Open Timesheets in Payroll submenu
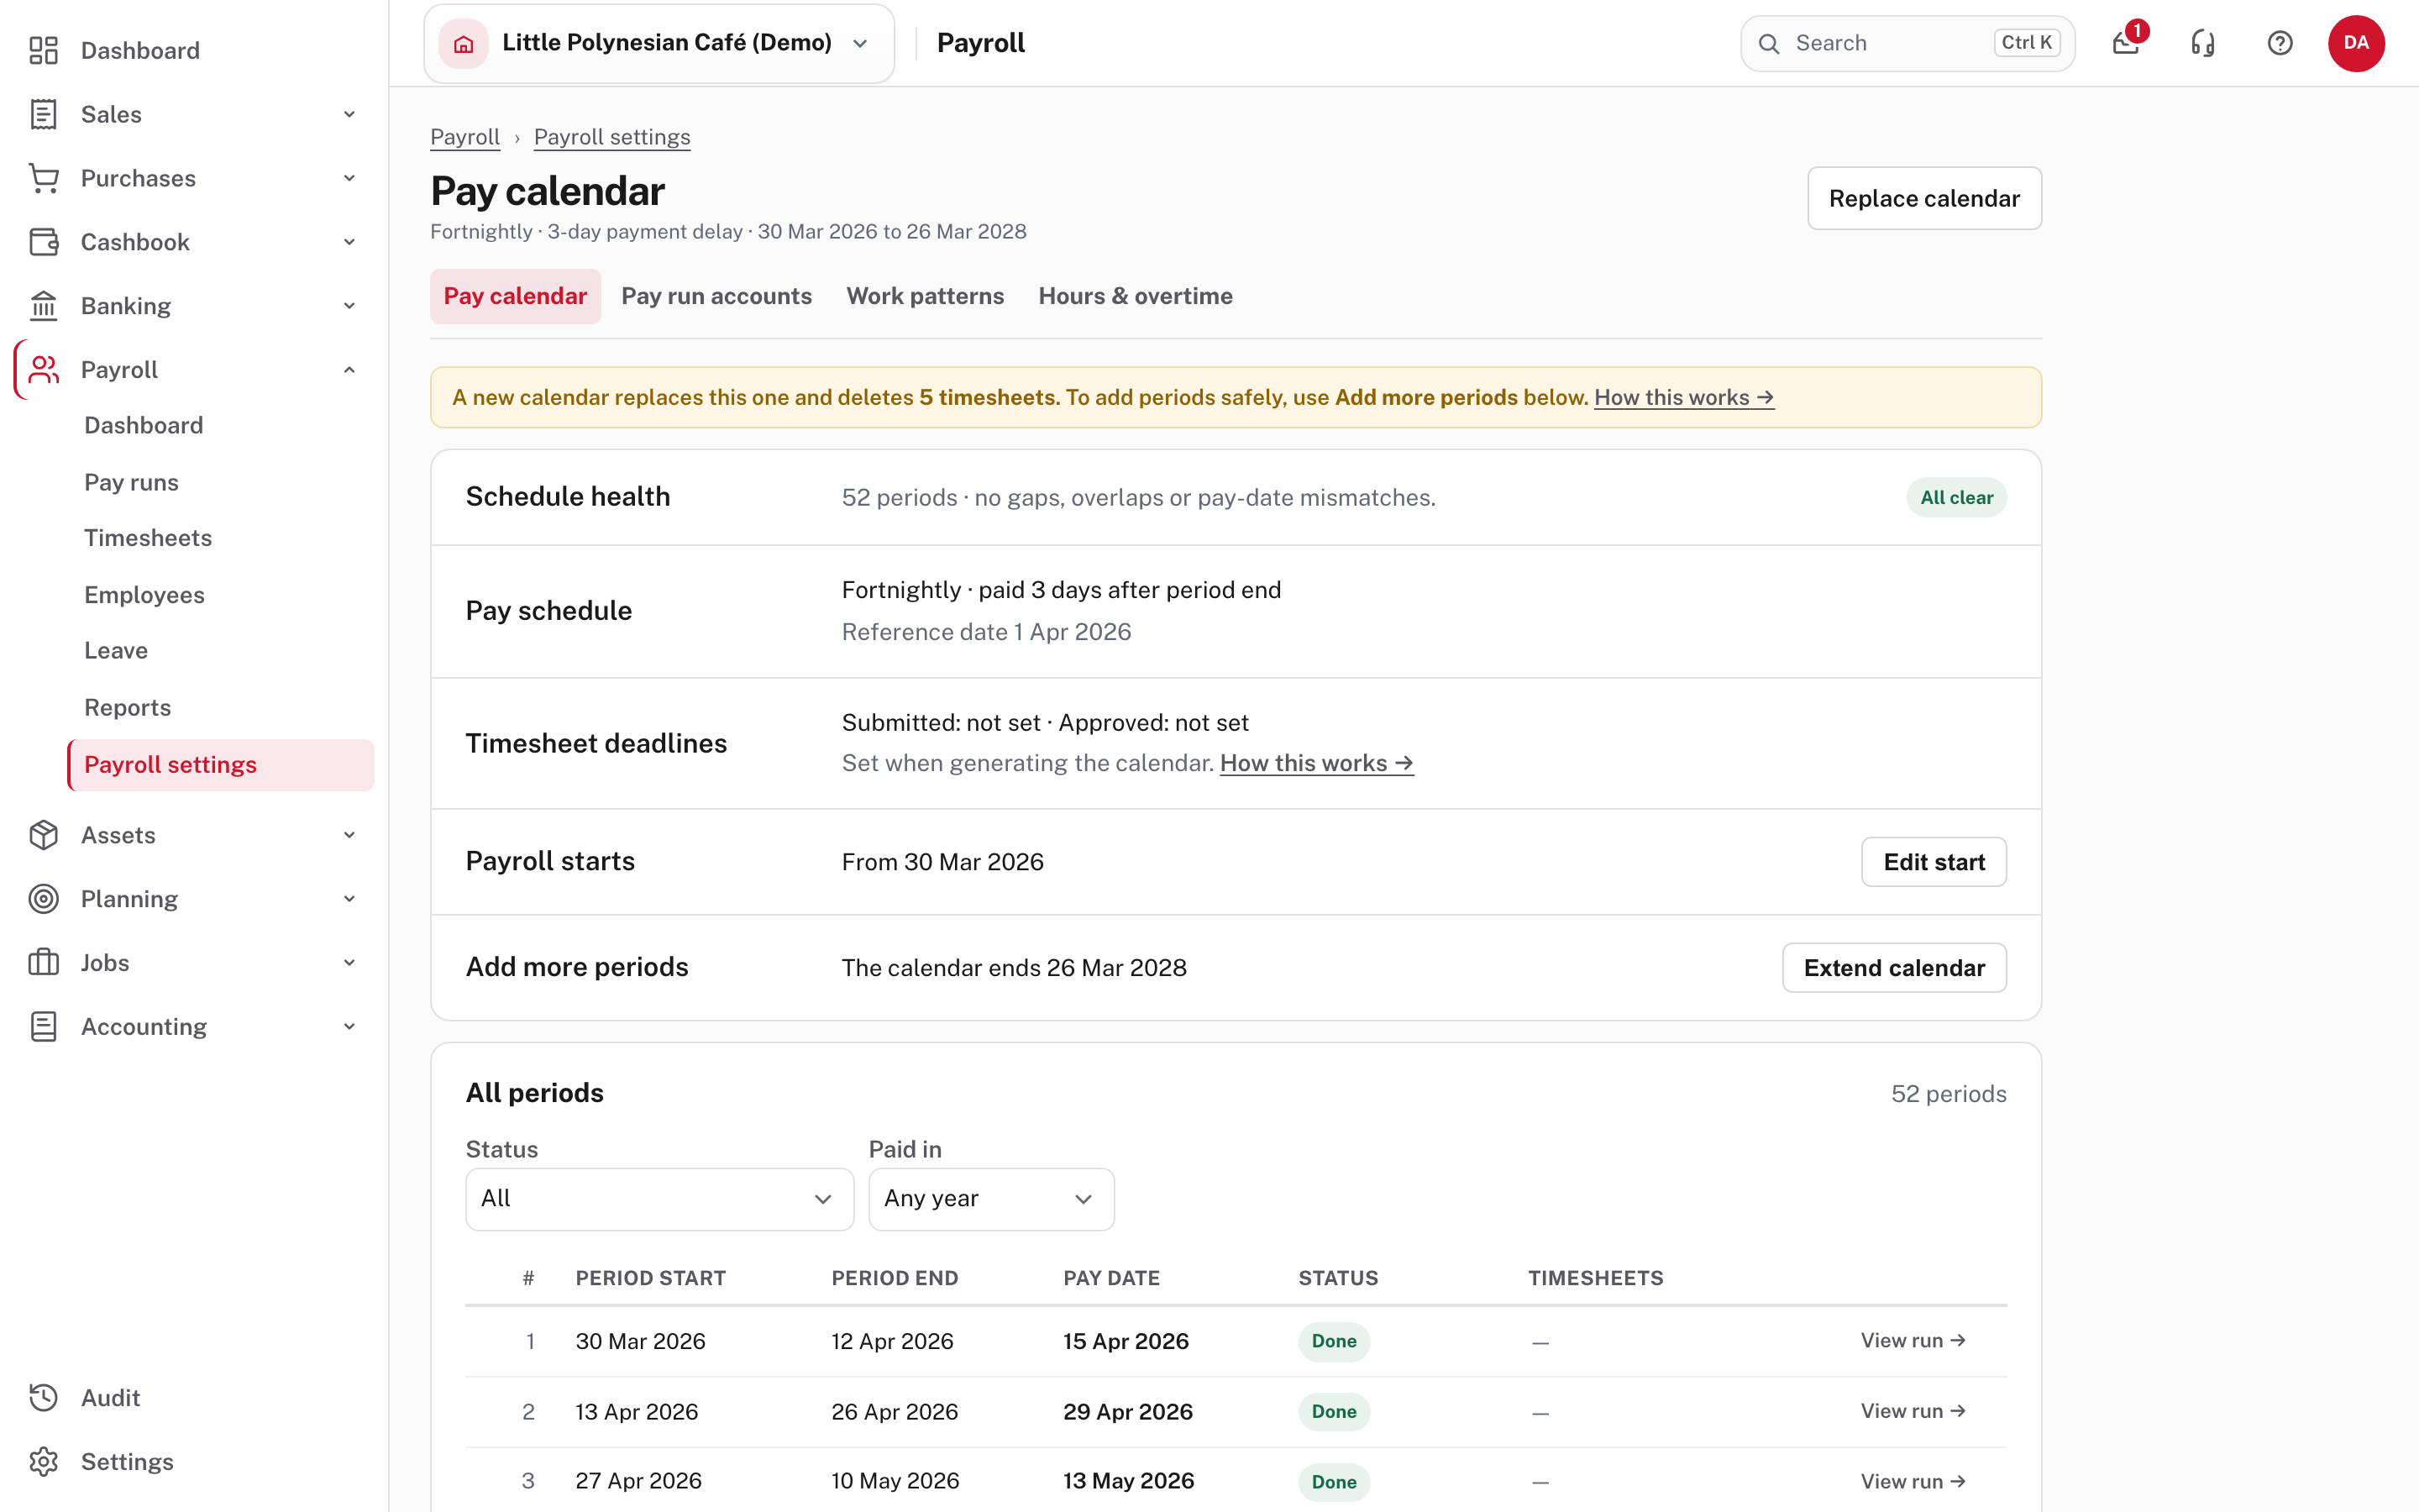The image size is (2419, 1512). coord(148,538)
